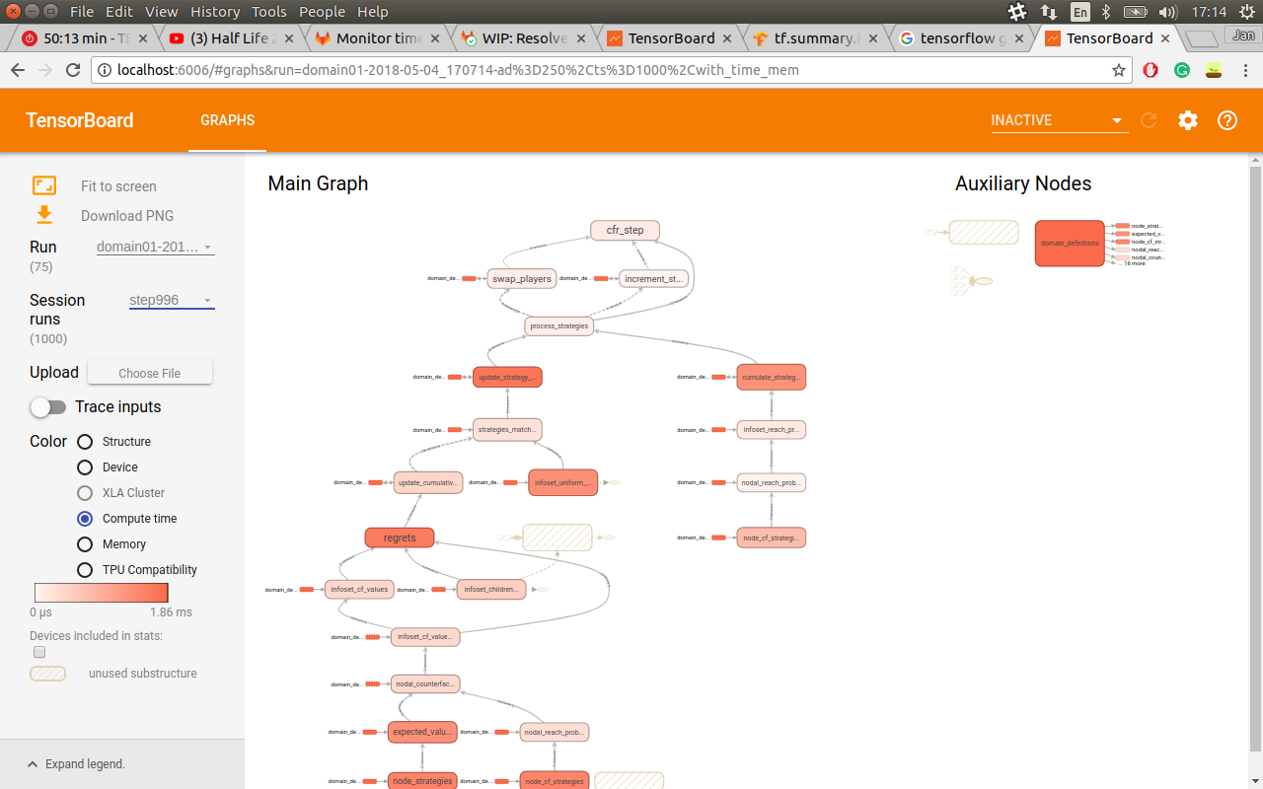Switch to the GRAPHS tab
Screen dimensions: 1263x789
228,120
